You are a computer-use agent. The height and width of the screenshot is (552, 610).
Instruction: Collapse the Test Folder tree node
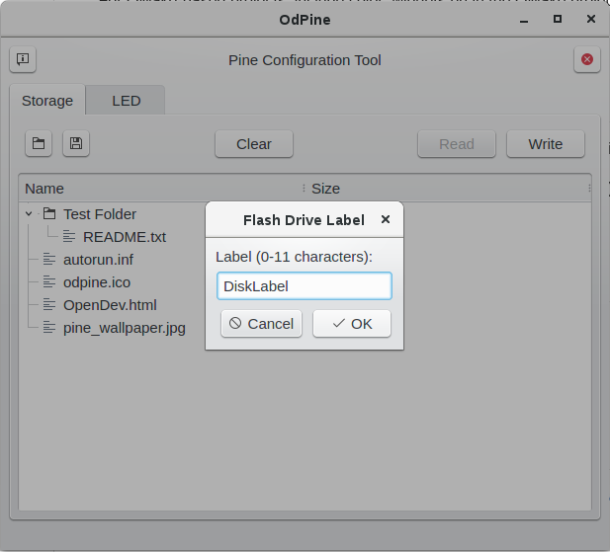[x=30, y=214]
